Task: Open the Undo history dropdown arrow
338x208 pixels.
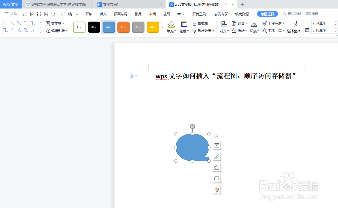Action: click(x=58, y=14)
